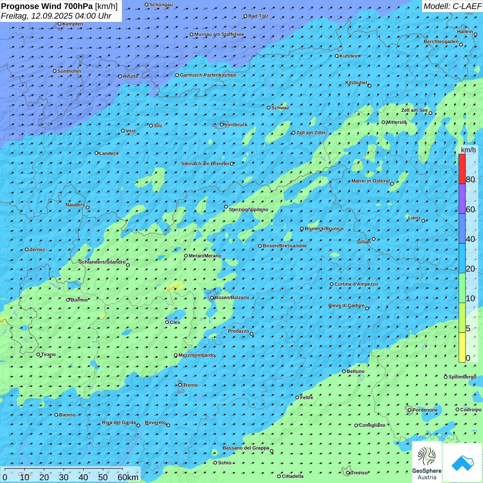Screen dimensions: 483x483
Task: Click the Tirano location marker
Action: 38,354
